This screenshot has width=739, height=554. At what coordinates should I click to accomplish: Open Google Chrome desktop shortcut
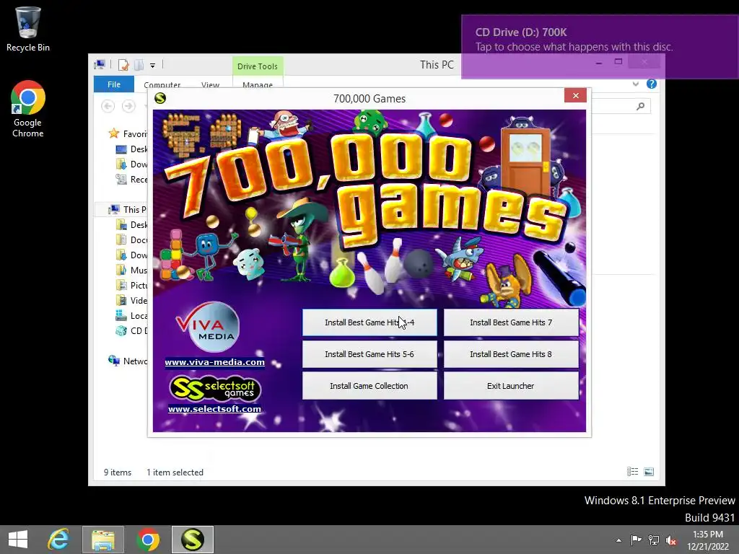(28, 109)
